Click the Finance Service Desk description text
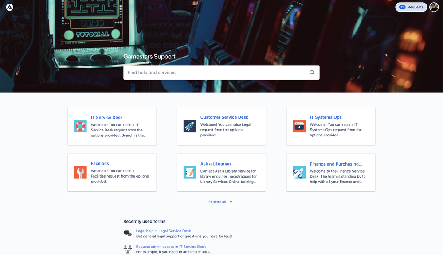This screenshot has width=443, height=255. click(x=337, y=176)
